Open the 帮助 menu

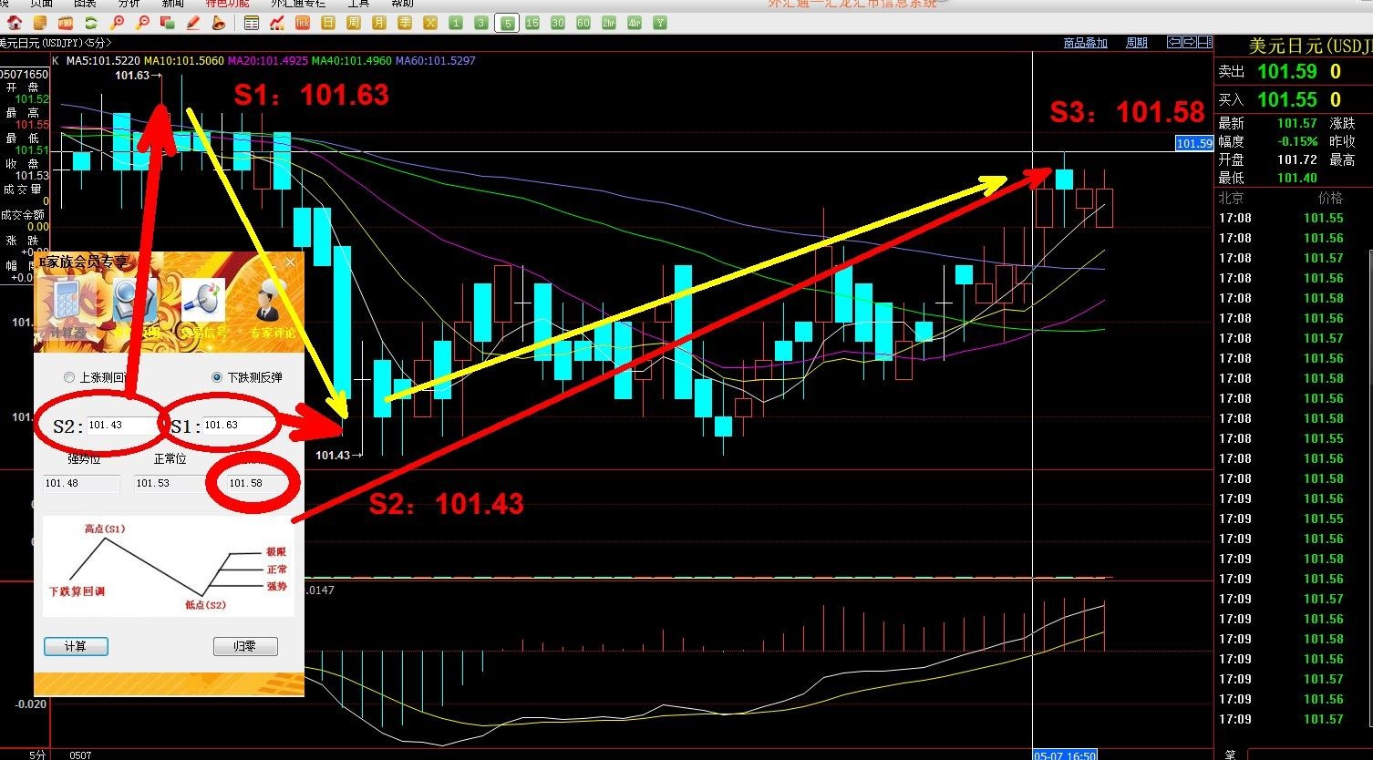pyautogui.click(x=402, y=4)
